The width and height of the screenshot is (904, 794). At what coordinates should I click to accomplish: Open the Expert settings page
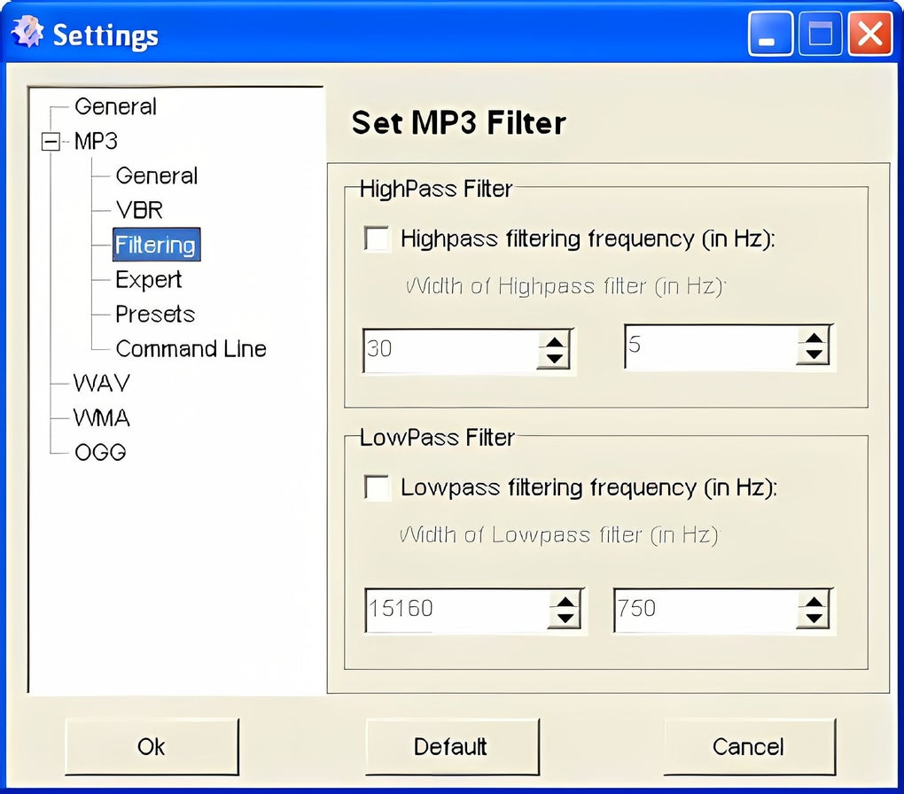click(148, 280)
